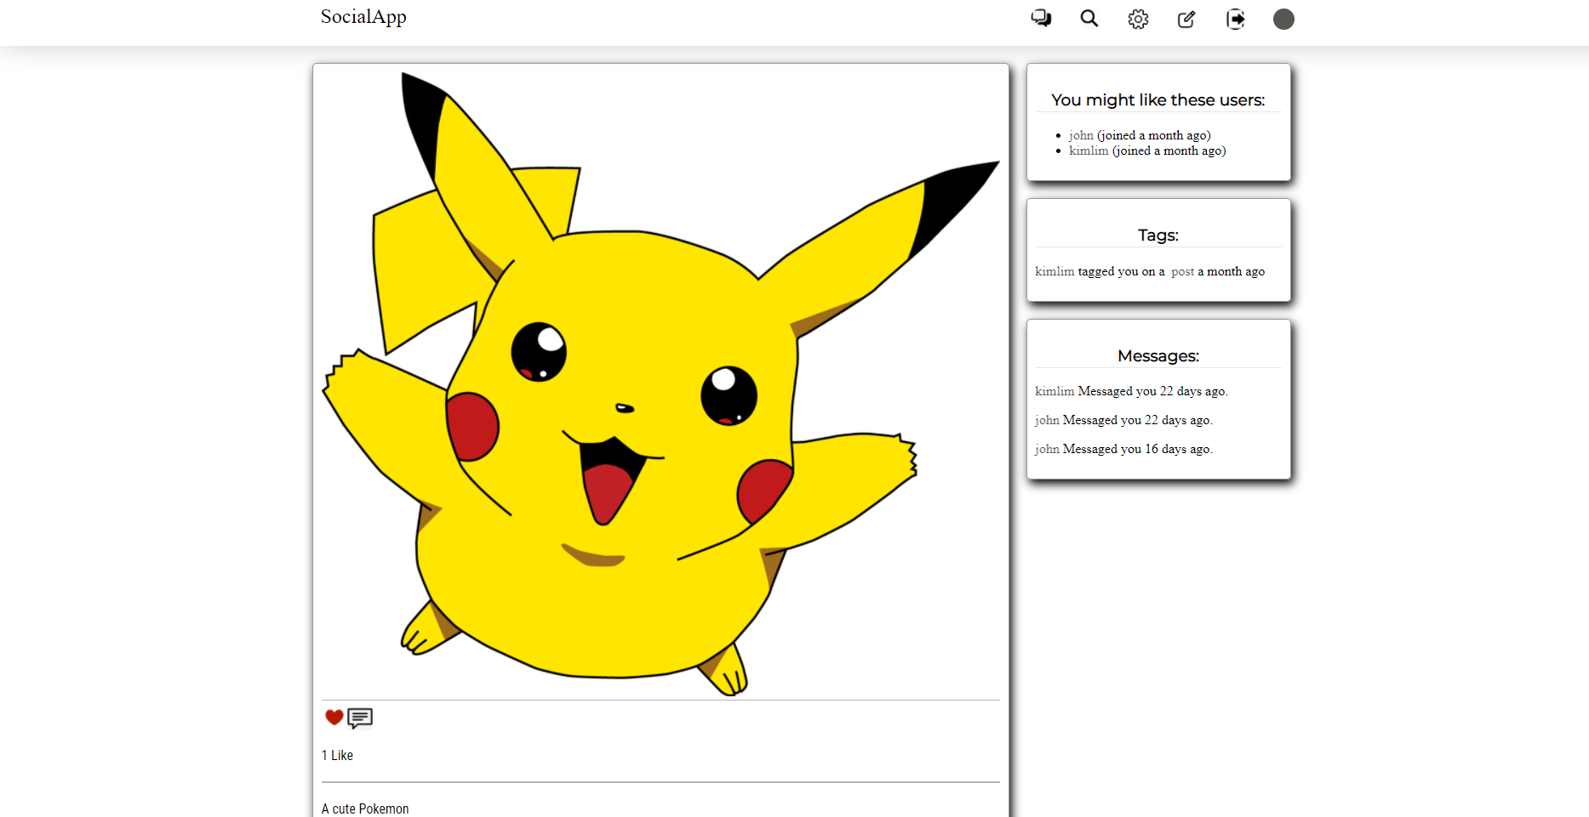Click the Pikachu post image

click(660, 383)
